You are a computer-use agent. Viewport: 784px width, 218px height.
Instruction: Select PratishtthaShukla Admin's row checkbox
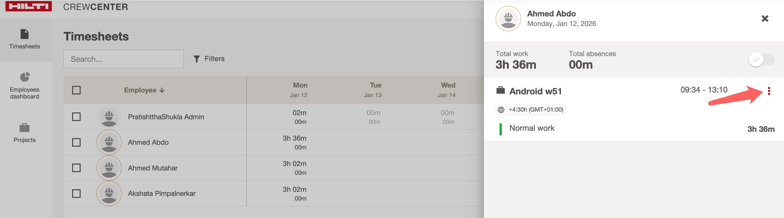pyautogui.click(x=76, y=117)
